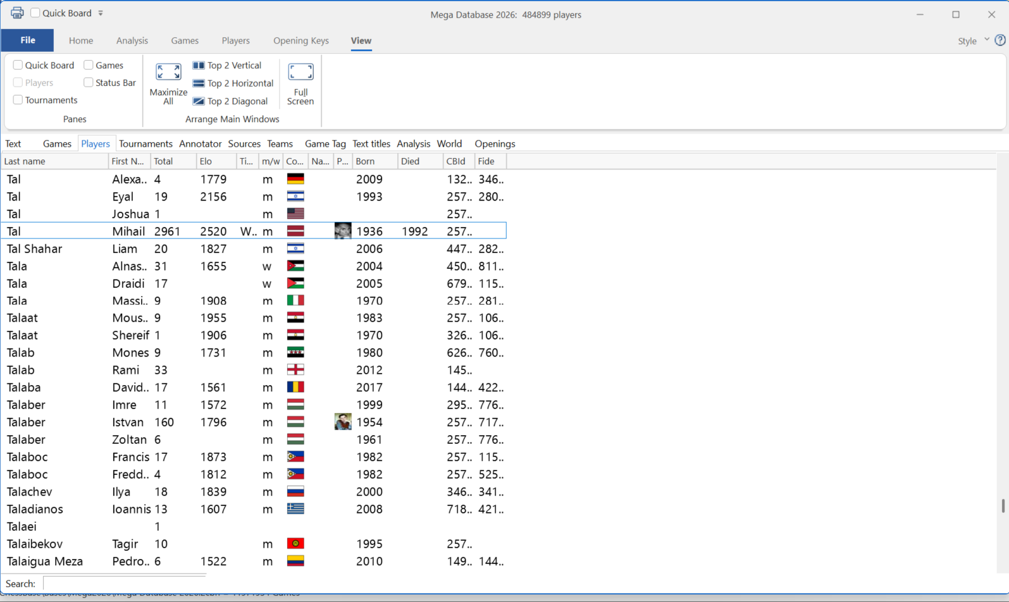Sort by the Fide column header
Image resolution: width=1009 pixels, height=602 pixels.
(490, 161)
